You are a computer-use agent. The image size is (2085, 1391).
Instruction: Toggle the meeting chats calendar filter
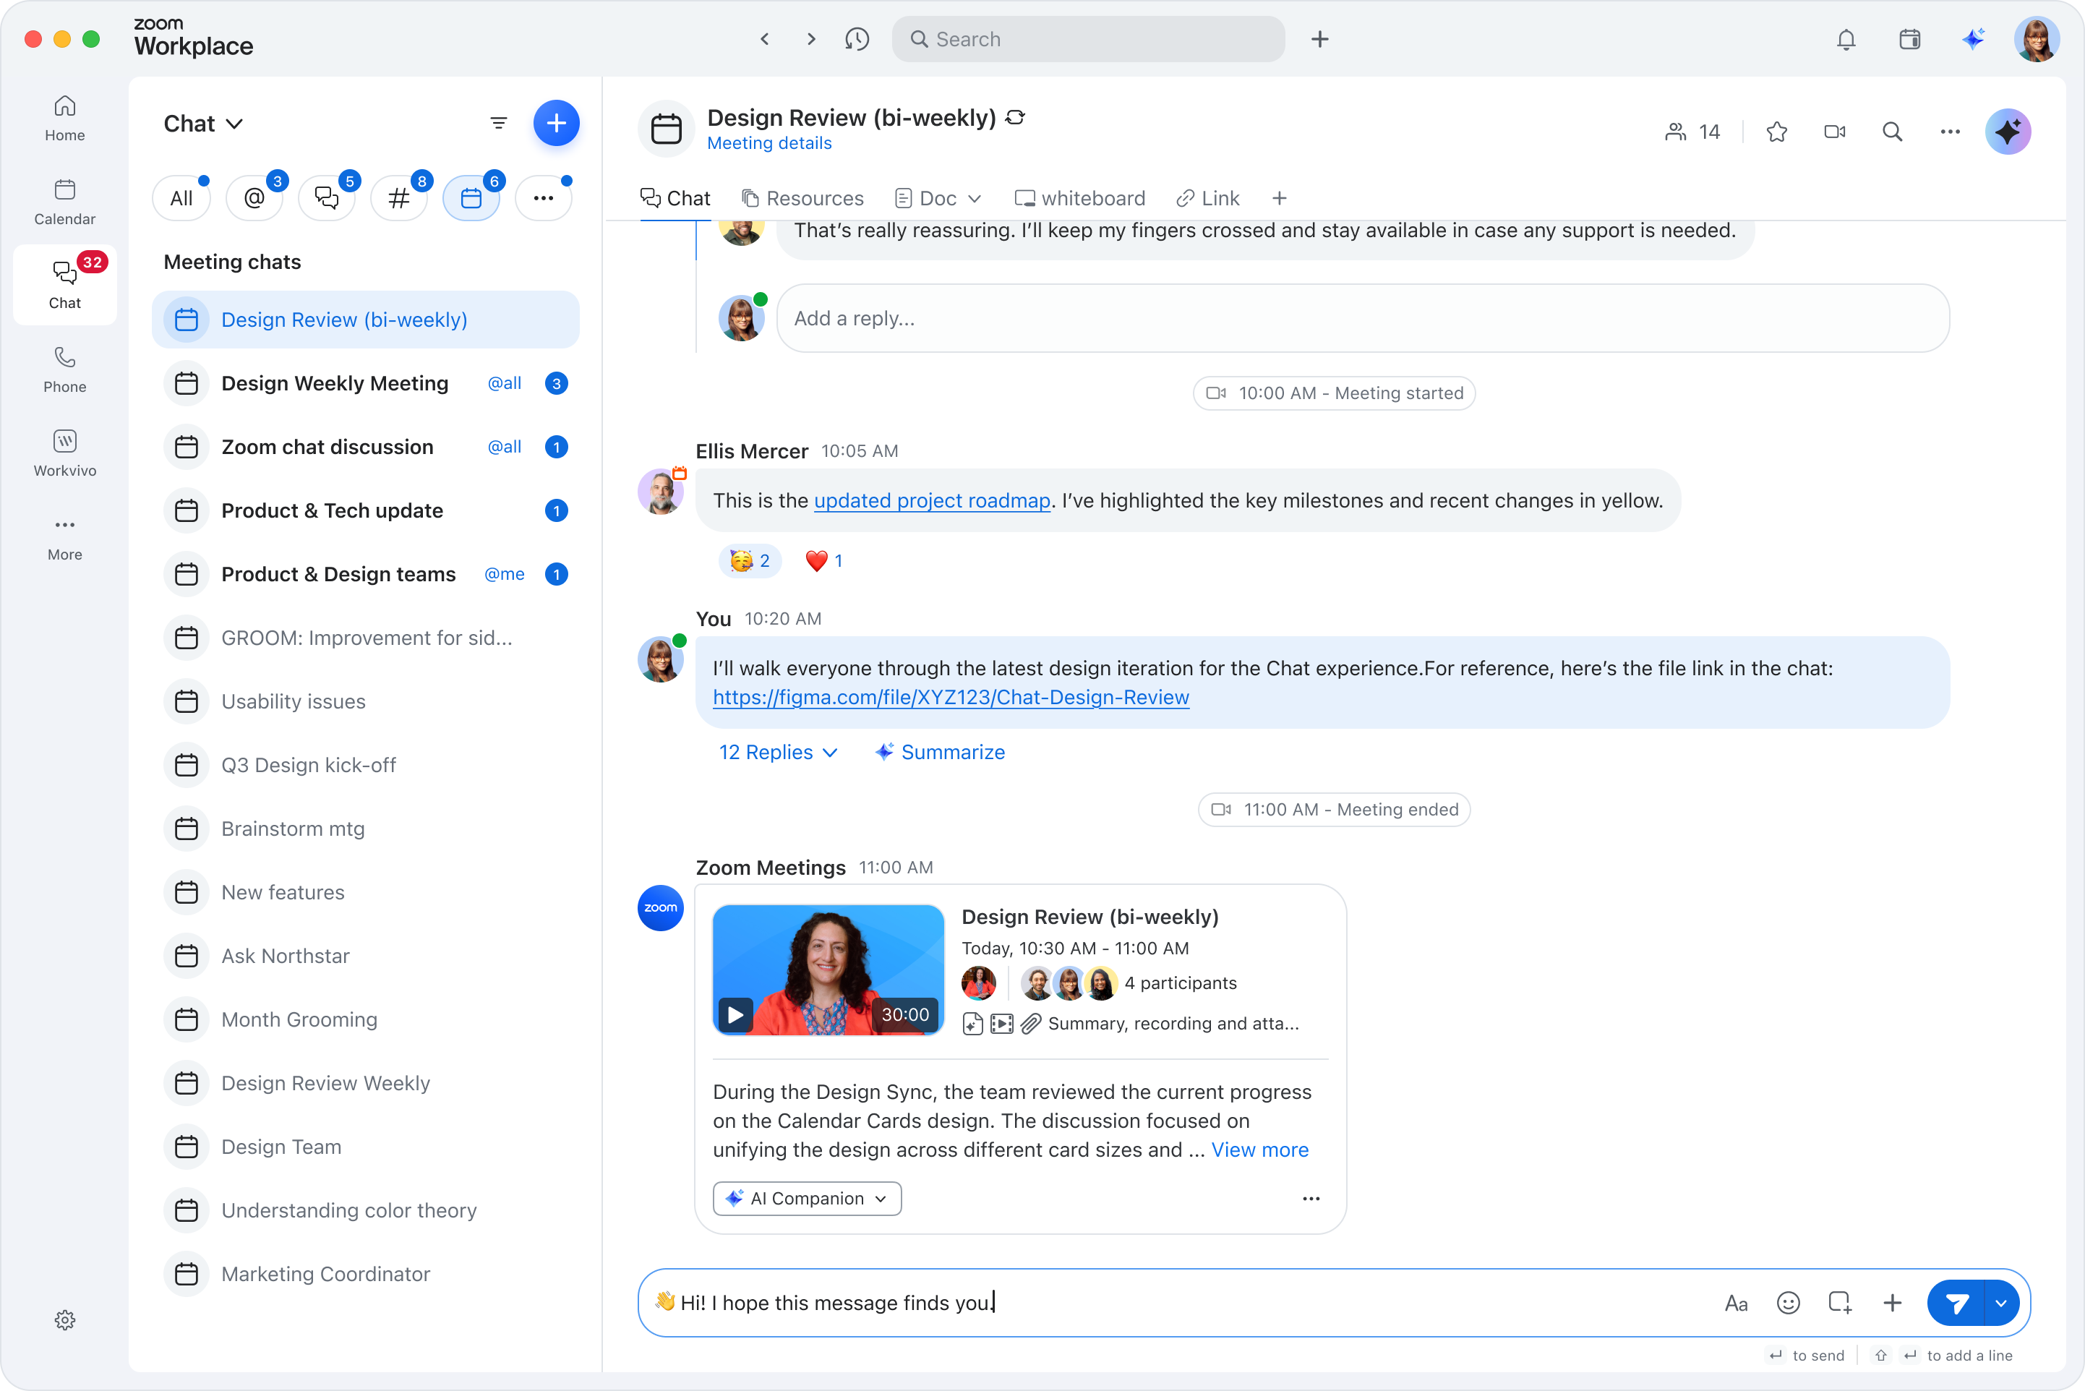pyautogui.click(x=471, y=198)
